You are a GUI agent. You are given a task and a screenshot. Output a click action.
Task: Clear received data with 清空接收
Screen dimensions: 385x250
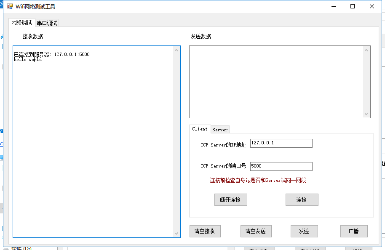205,231
